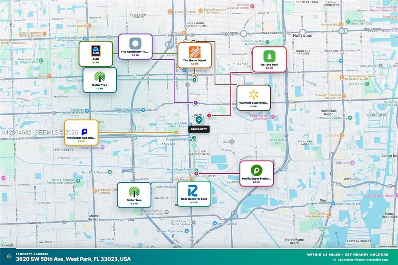Image resolution: width=398 pixels, height=265 pixels.
Task: Click Publix Super Market at Ives Dairy Crossing
Action: (x=180, y=171)
